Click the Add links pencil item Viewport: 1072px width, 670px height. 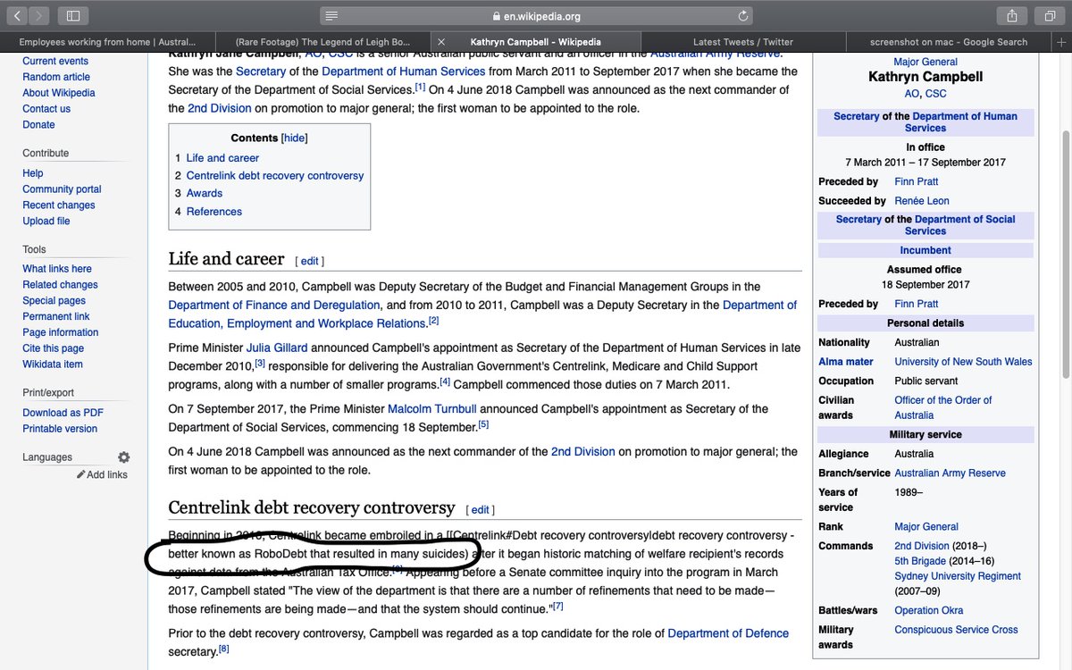click(102, 474)
